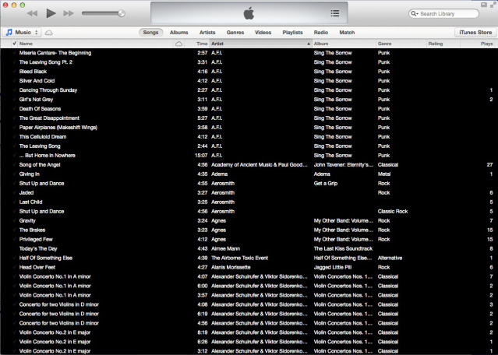Select ... But Home Is Nowhere

tap(47, 156)
